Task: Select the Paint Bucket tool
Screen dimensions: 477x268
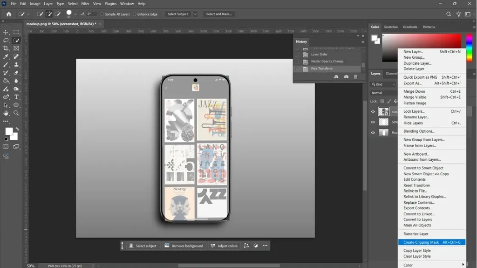Action: click(x=6, y=81)
